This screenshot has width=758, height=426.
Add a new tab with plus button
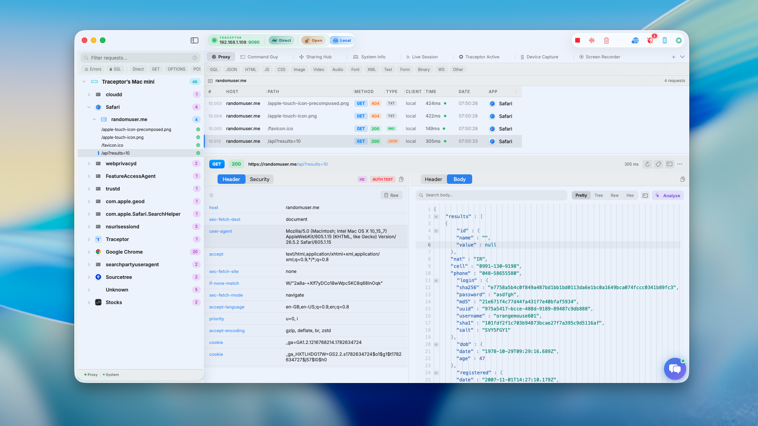(x=674, y=57)
